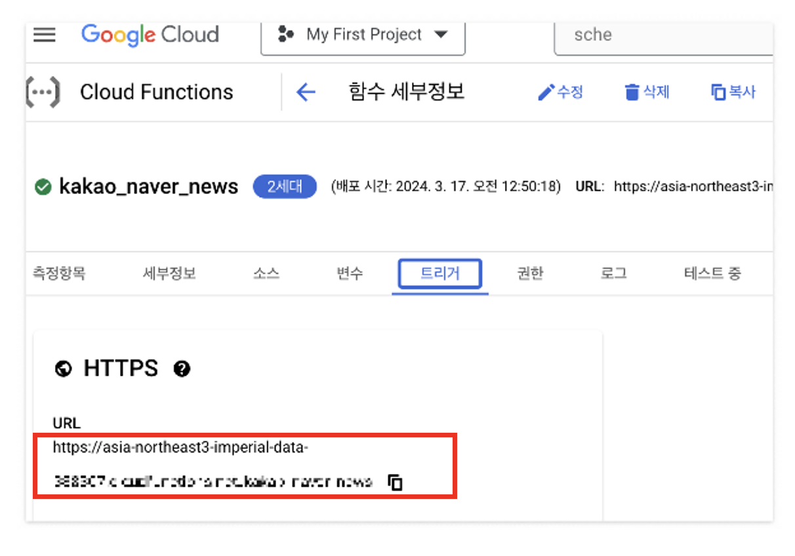Click the kakao_naver_news function name

[149, 187]
